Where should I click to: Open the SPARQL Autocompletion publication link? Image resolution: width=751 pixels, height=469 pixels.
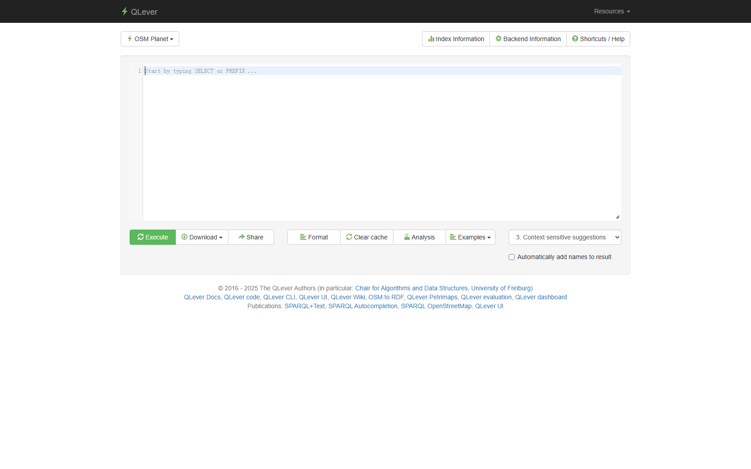click(x=363, y=306)
